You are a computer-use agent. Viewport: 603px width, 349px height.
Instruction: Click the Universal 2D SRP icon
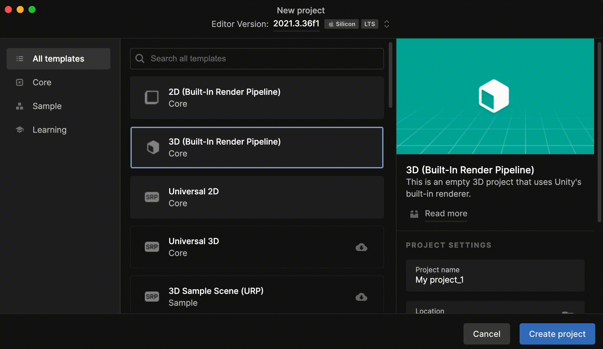coord(152,197)
